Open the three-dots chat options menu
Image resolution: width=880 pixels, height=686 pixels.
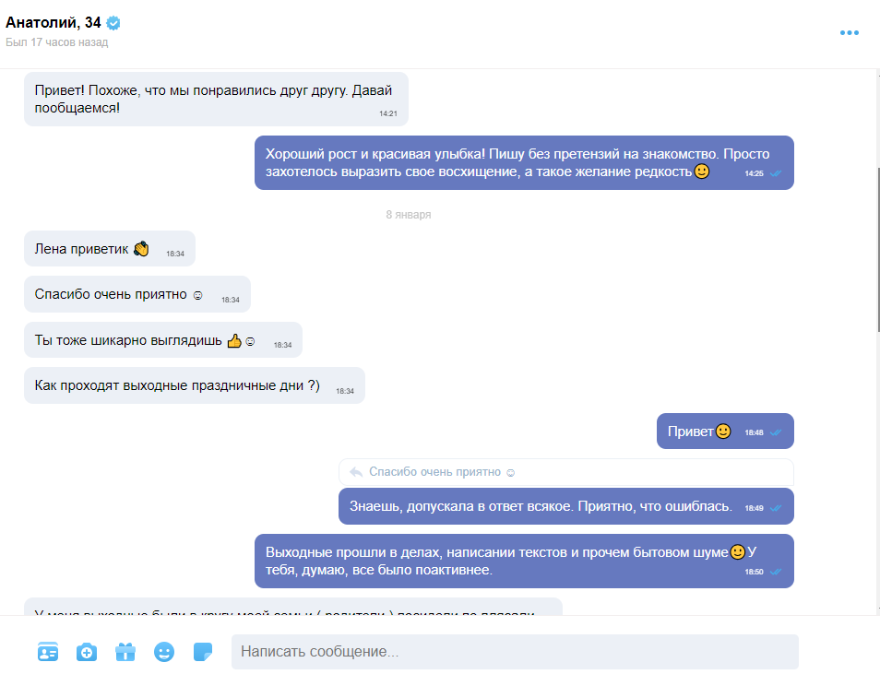pyautogui.click(x=850, y=32)
